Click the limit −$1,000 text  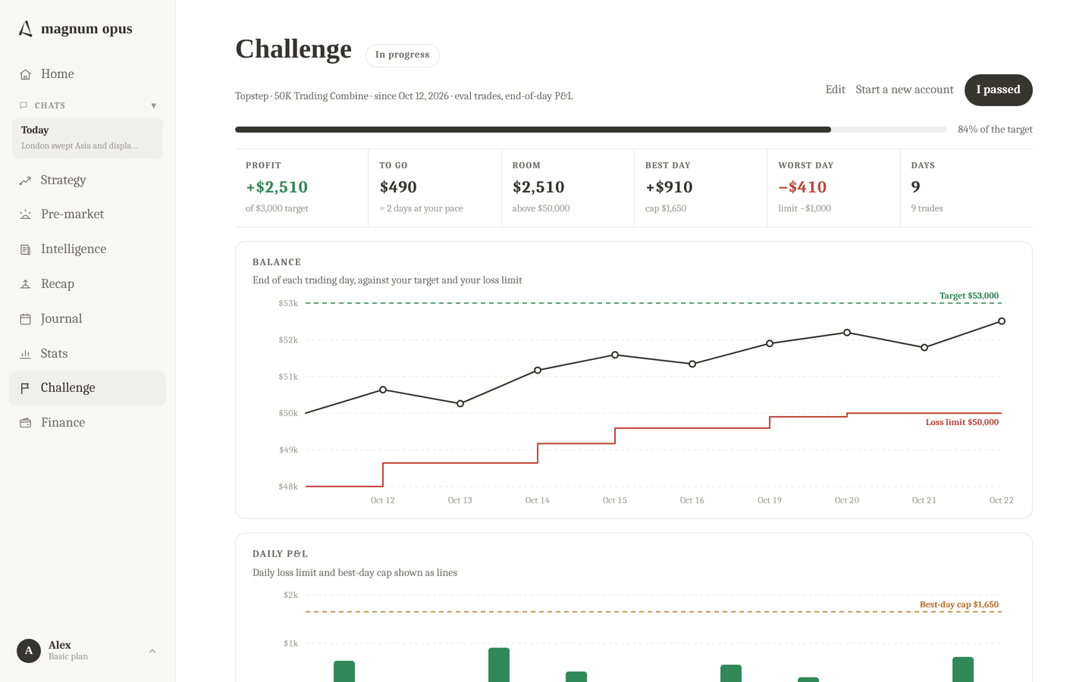[805, 208]
